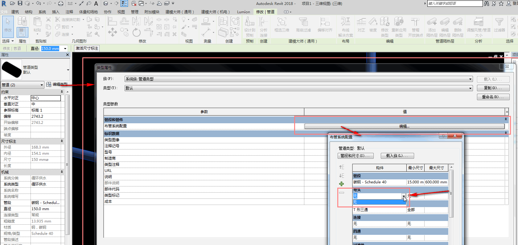Screen dimensions: 518x245
Task: Click the Slope (坡度) tool
Action: click(373, 25)
